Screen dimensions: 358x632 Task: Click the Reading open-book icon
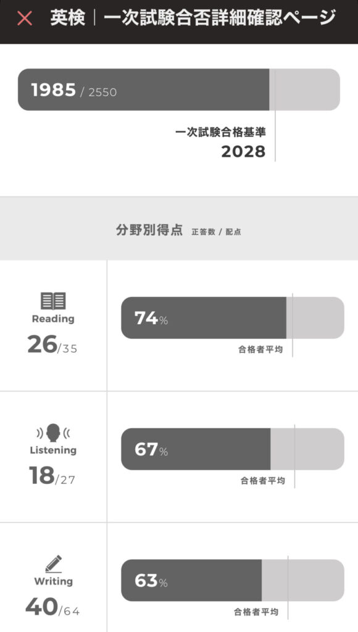[x=53, y=301]
